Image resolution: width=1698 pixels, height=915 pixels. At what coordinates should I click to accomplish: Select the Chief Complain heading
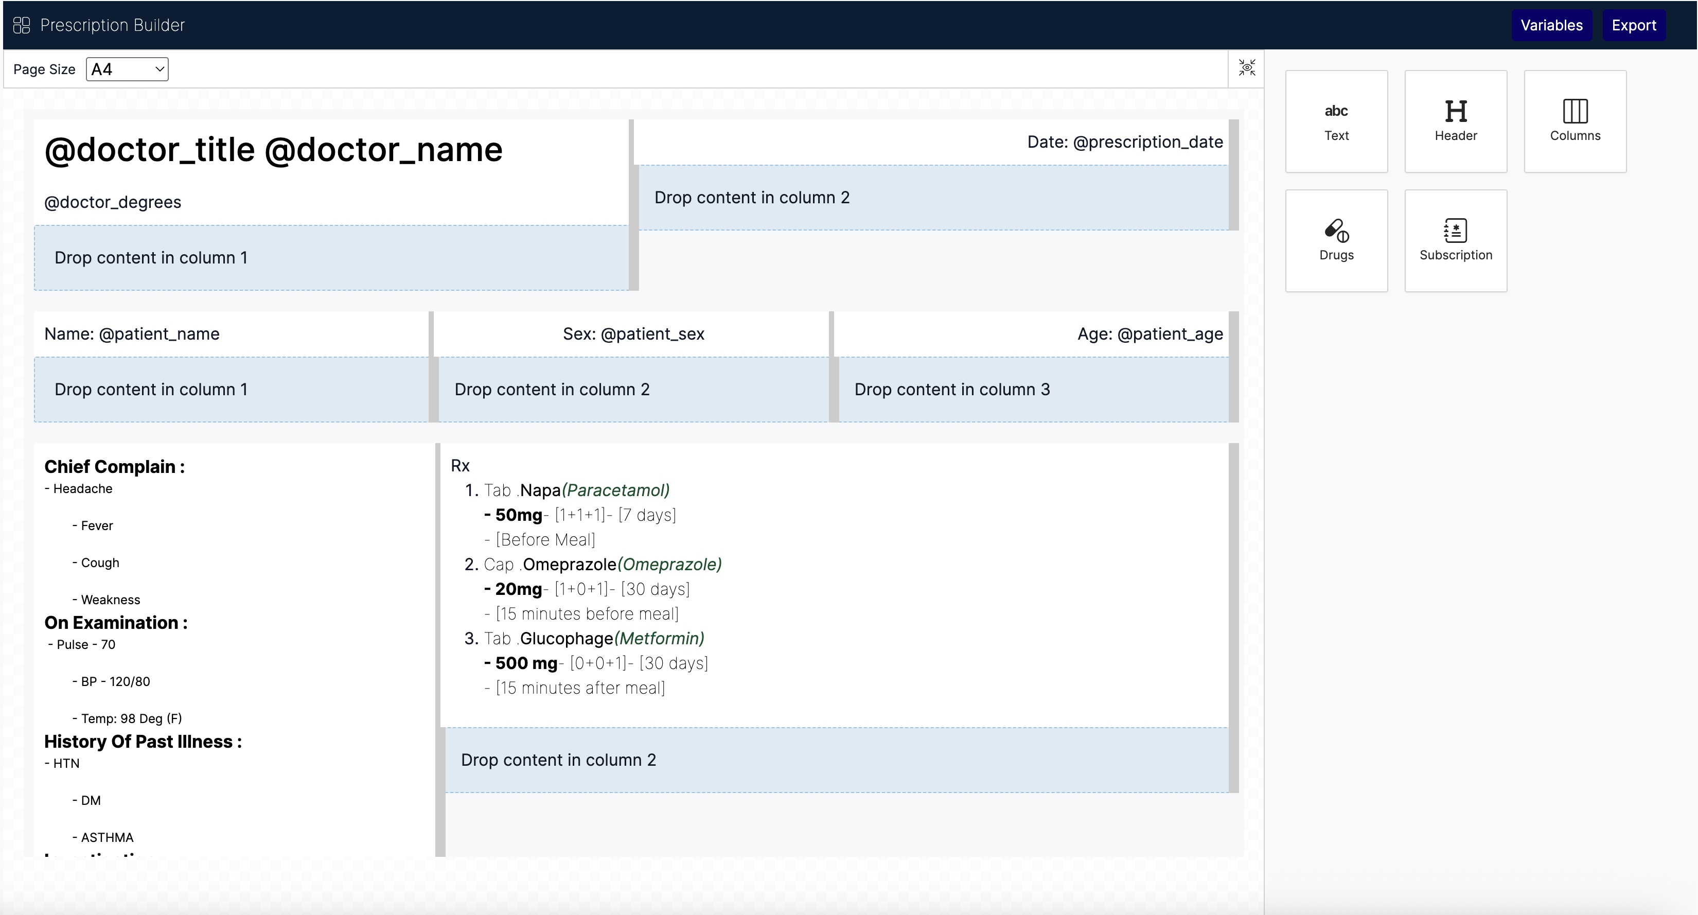tap(114, 467)
